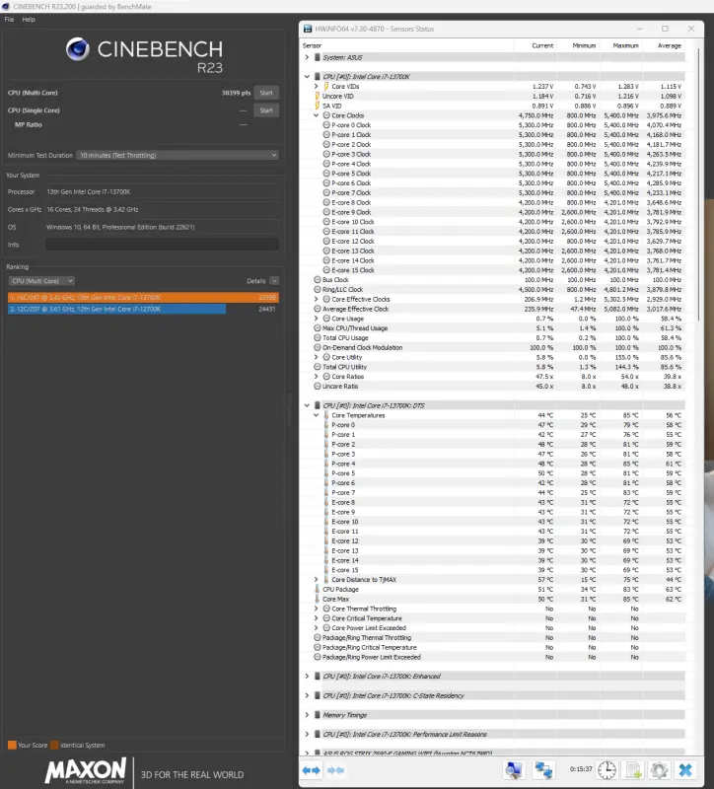Click the circle icon beside Total CPU Utility

[x=317, y=367]
